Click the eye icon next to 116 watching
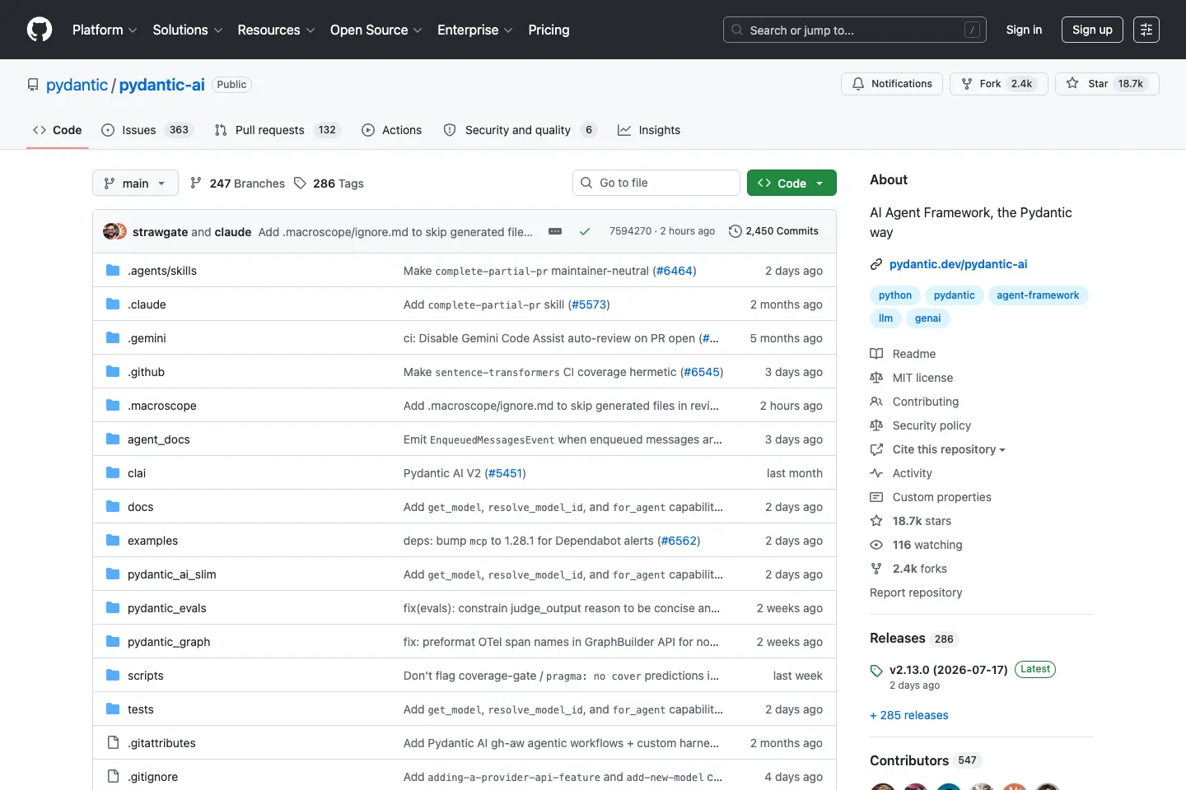Viewport: 1186px width, 790px height. coord(876,545)
